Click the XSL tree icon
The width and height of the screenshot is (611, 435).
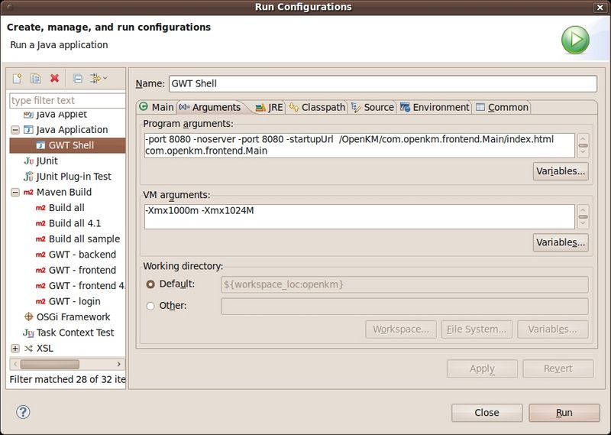[x=28, y=349]
